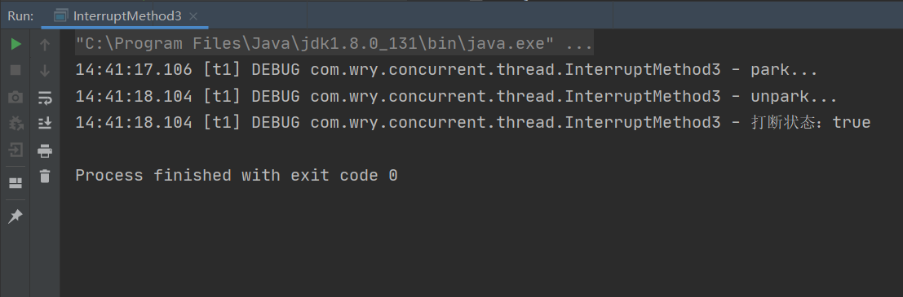This screenshot has height=297, width=903.
Task: Expand the folded java.exe command ellipsis
Action: click(x=579, y=44)
